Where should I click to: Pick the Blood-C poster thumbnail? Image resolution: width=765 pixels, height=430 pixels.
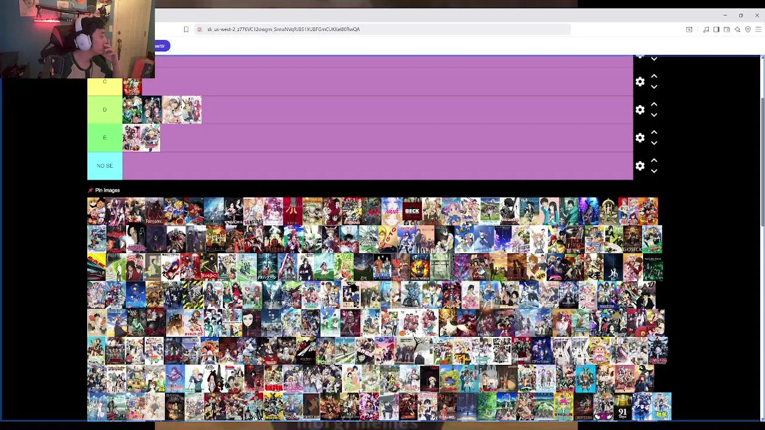[x=209, y=267]
